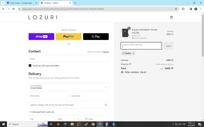
Task: Click the B-BUZZ CROSSBODY PHONE HOLDER title
Action: [x=144, y=31]
